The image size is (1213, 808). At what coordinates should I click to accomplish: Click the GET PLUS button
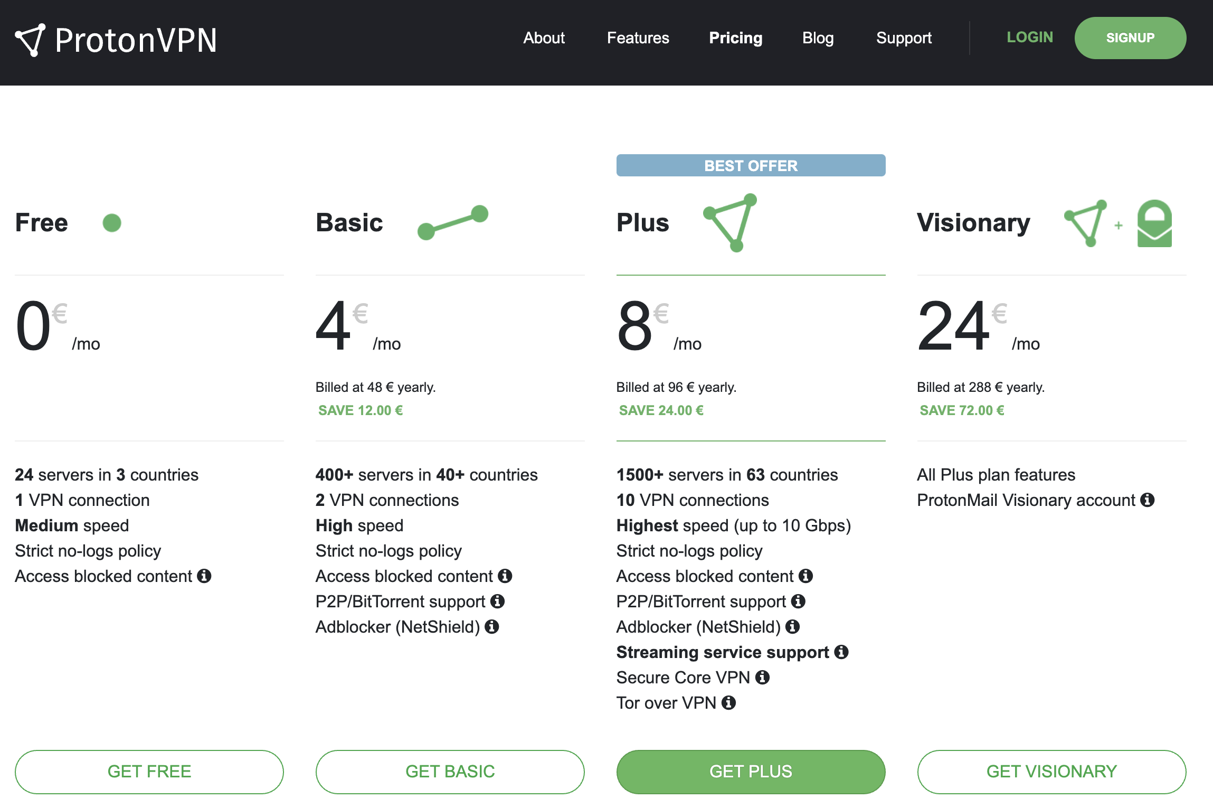coord(752,771)
